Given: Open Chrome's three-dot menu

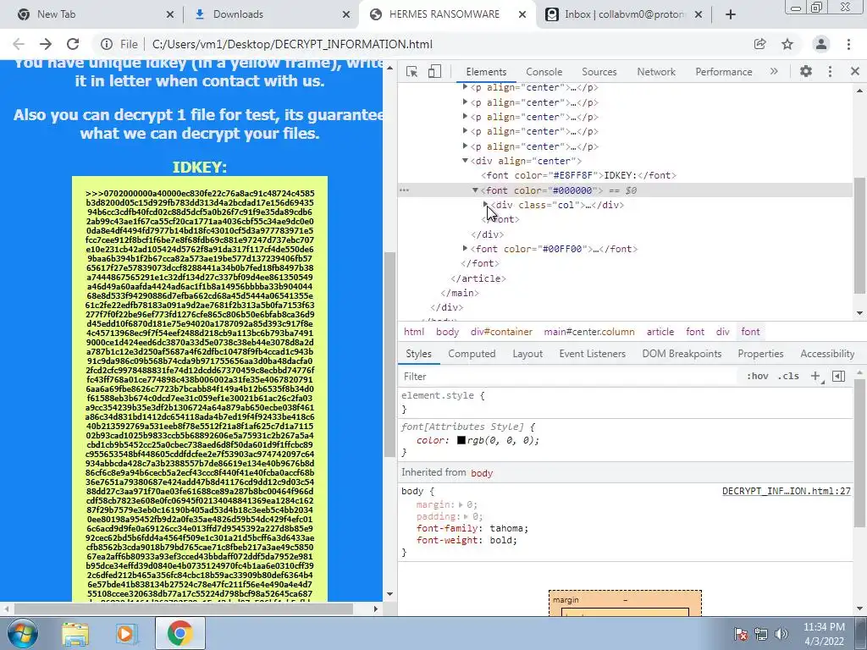Looking at the screenshot, I should pyautogui.click(x=848, y=44).
